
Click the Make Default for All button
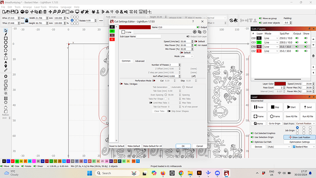click(x=153, y=146)
